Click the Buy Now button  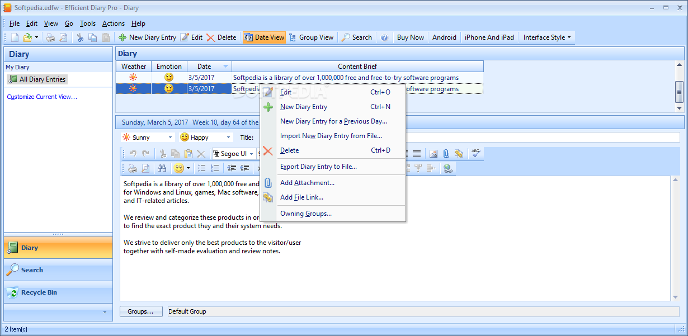(411, 37)
